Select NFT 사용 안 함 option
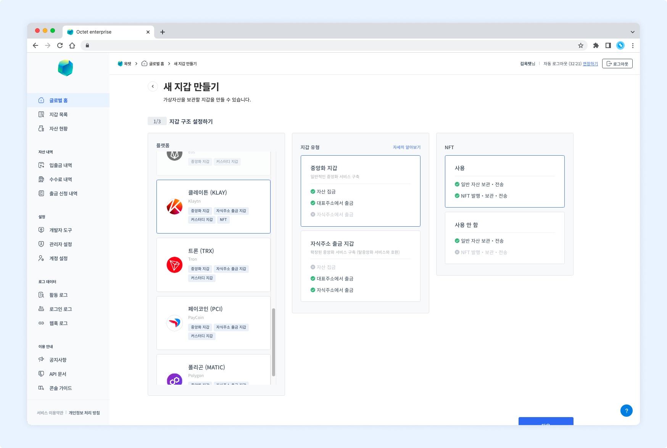The image size is (667, 448). 504,238
